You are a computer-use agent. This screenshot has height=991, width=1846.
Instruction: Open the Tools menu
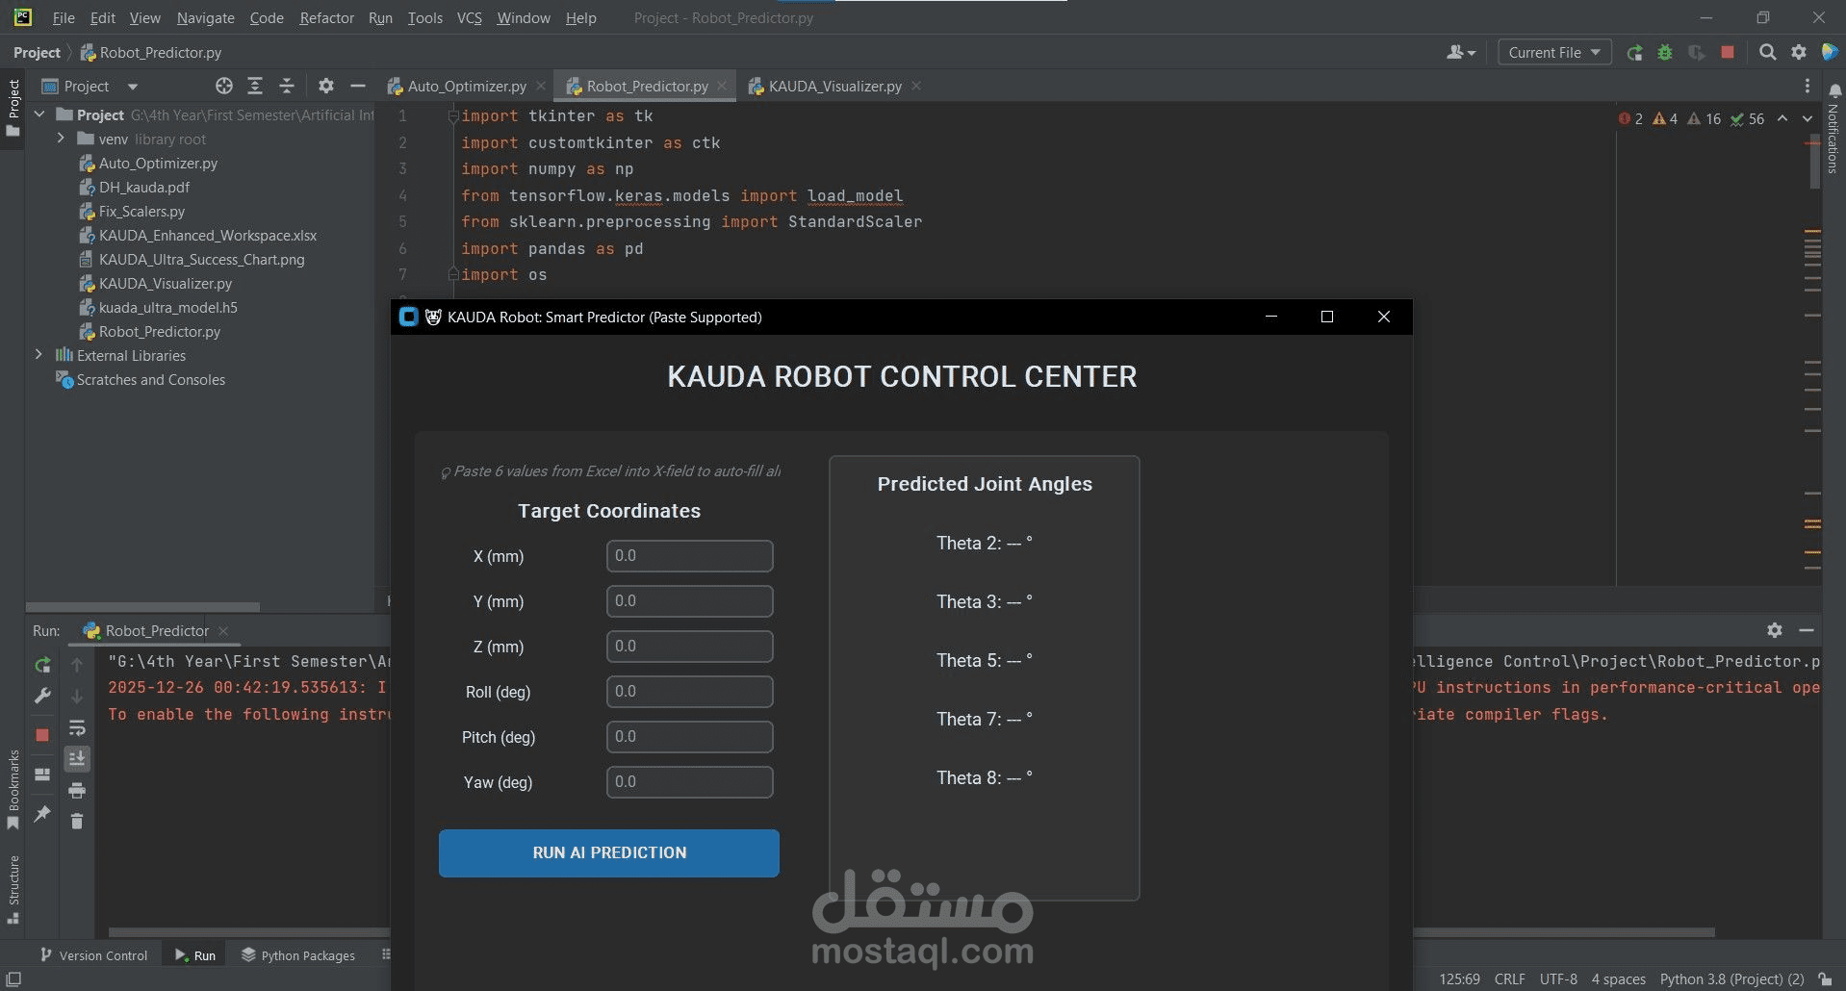point(424,18)
